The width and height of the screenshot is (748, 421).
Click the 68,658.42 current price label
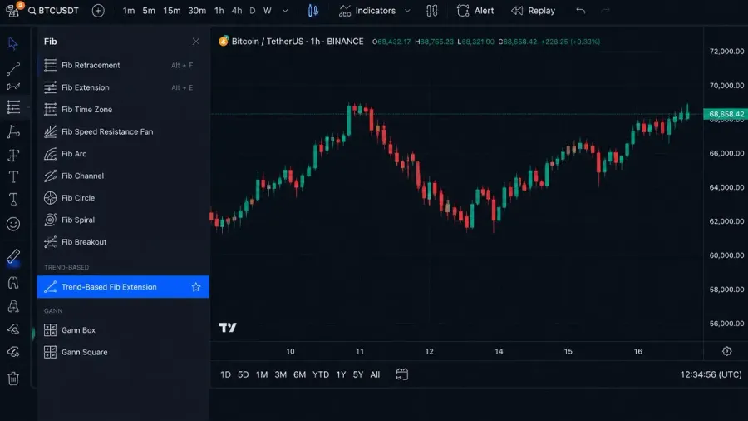pyautogui.click(x=726, y=114)
